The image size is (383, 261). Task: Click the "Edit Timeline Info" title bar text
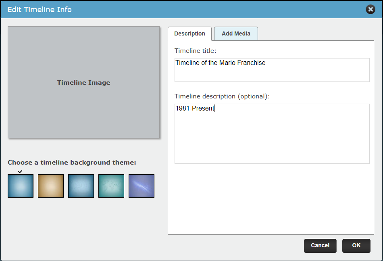(40, 10)
